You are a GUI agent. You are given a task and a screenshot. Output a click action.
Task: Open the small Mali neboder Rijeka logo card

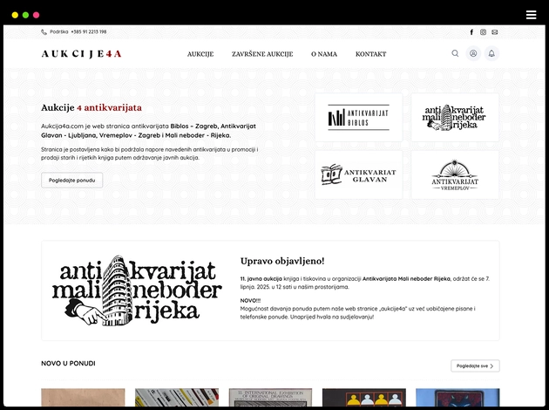pos(455,118)
